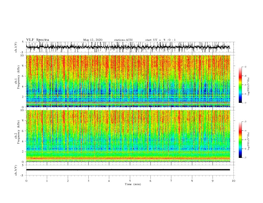Click the ch.2 PSD color bar

240,140
